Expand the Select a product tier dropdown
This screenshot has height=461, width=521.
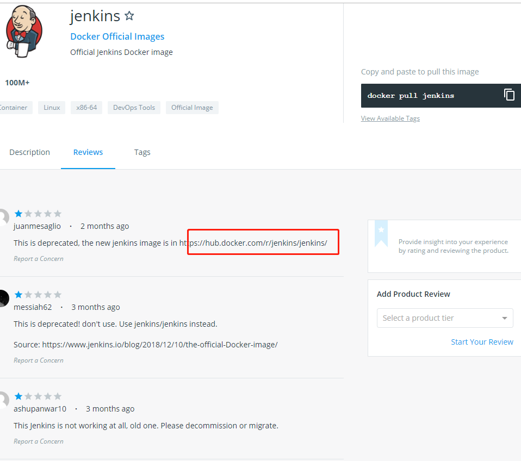click(445, 318)
